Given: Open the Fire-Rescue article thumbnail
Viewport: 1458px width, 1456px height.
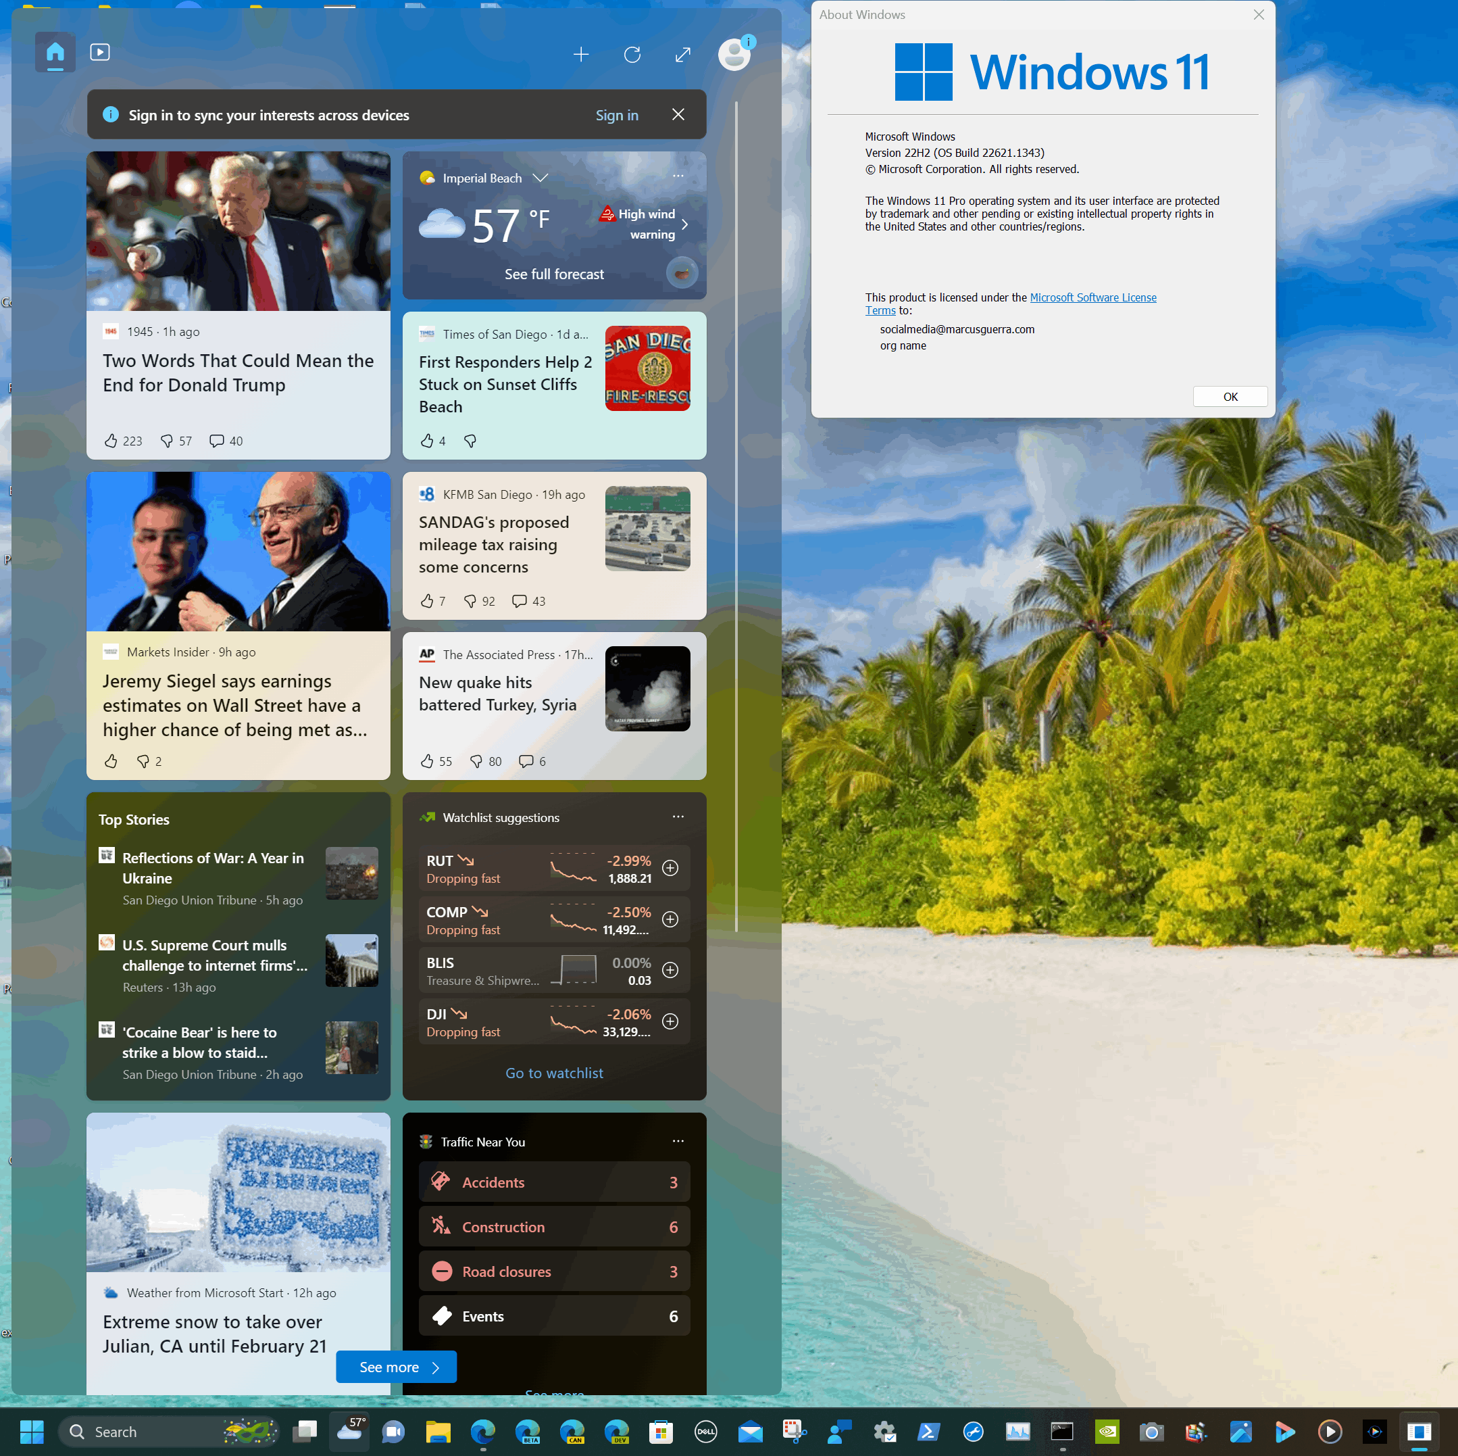Looking at the screenshot, I should click(647, 368).
